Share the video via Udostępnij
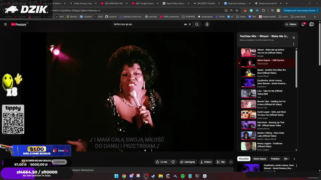Image resolution: width=321 pixels, height=180 pixels. pyautogui.click(x=187, y=162)
